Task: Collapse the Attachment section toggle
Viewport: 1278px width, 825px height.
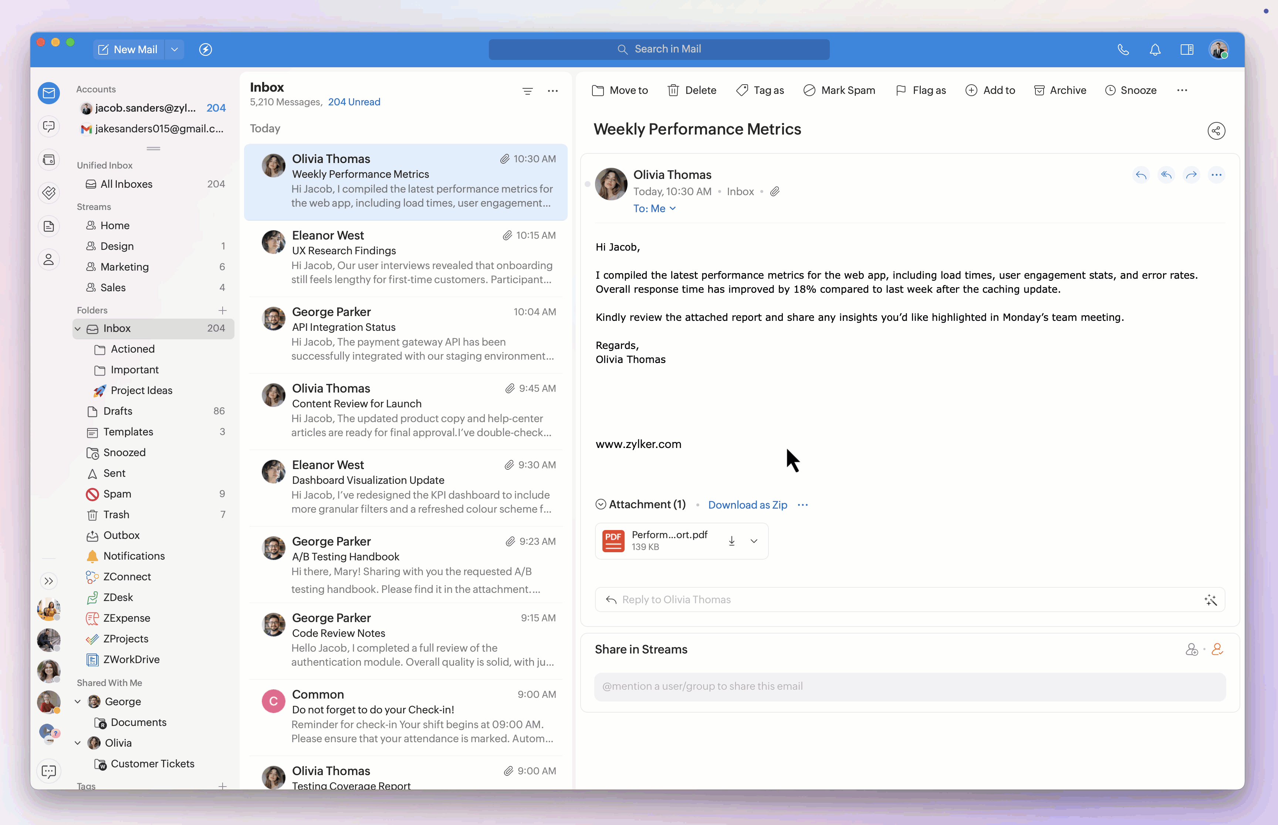Action: pyautogui.click(x=601, y=505)
